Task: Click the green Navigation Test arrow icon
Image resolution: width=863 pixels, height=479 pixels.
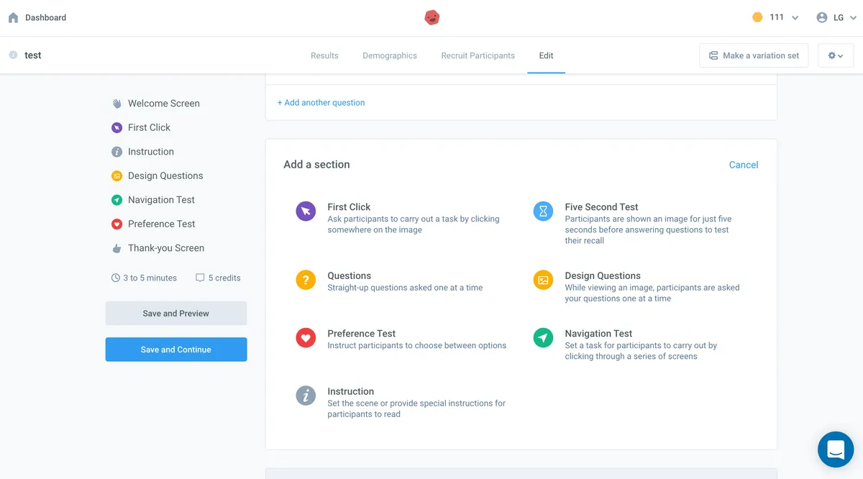Action: tap(543, 337)
